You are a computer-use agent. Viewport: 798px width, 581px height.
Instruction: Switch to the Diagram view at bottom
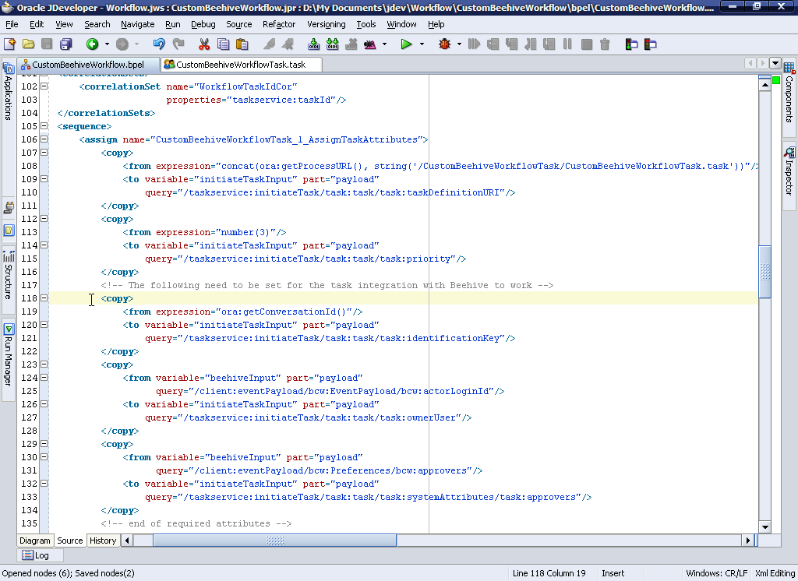click(x=34, y=540)
